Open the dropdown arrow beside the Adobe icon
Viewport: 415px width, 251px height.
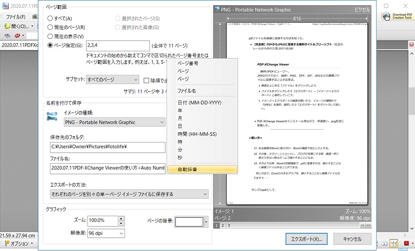pos(412,243)
